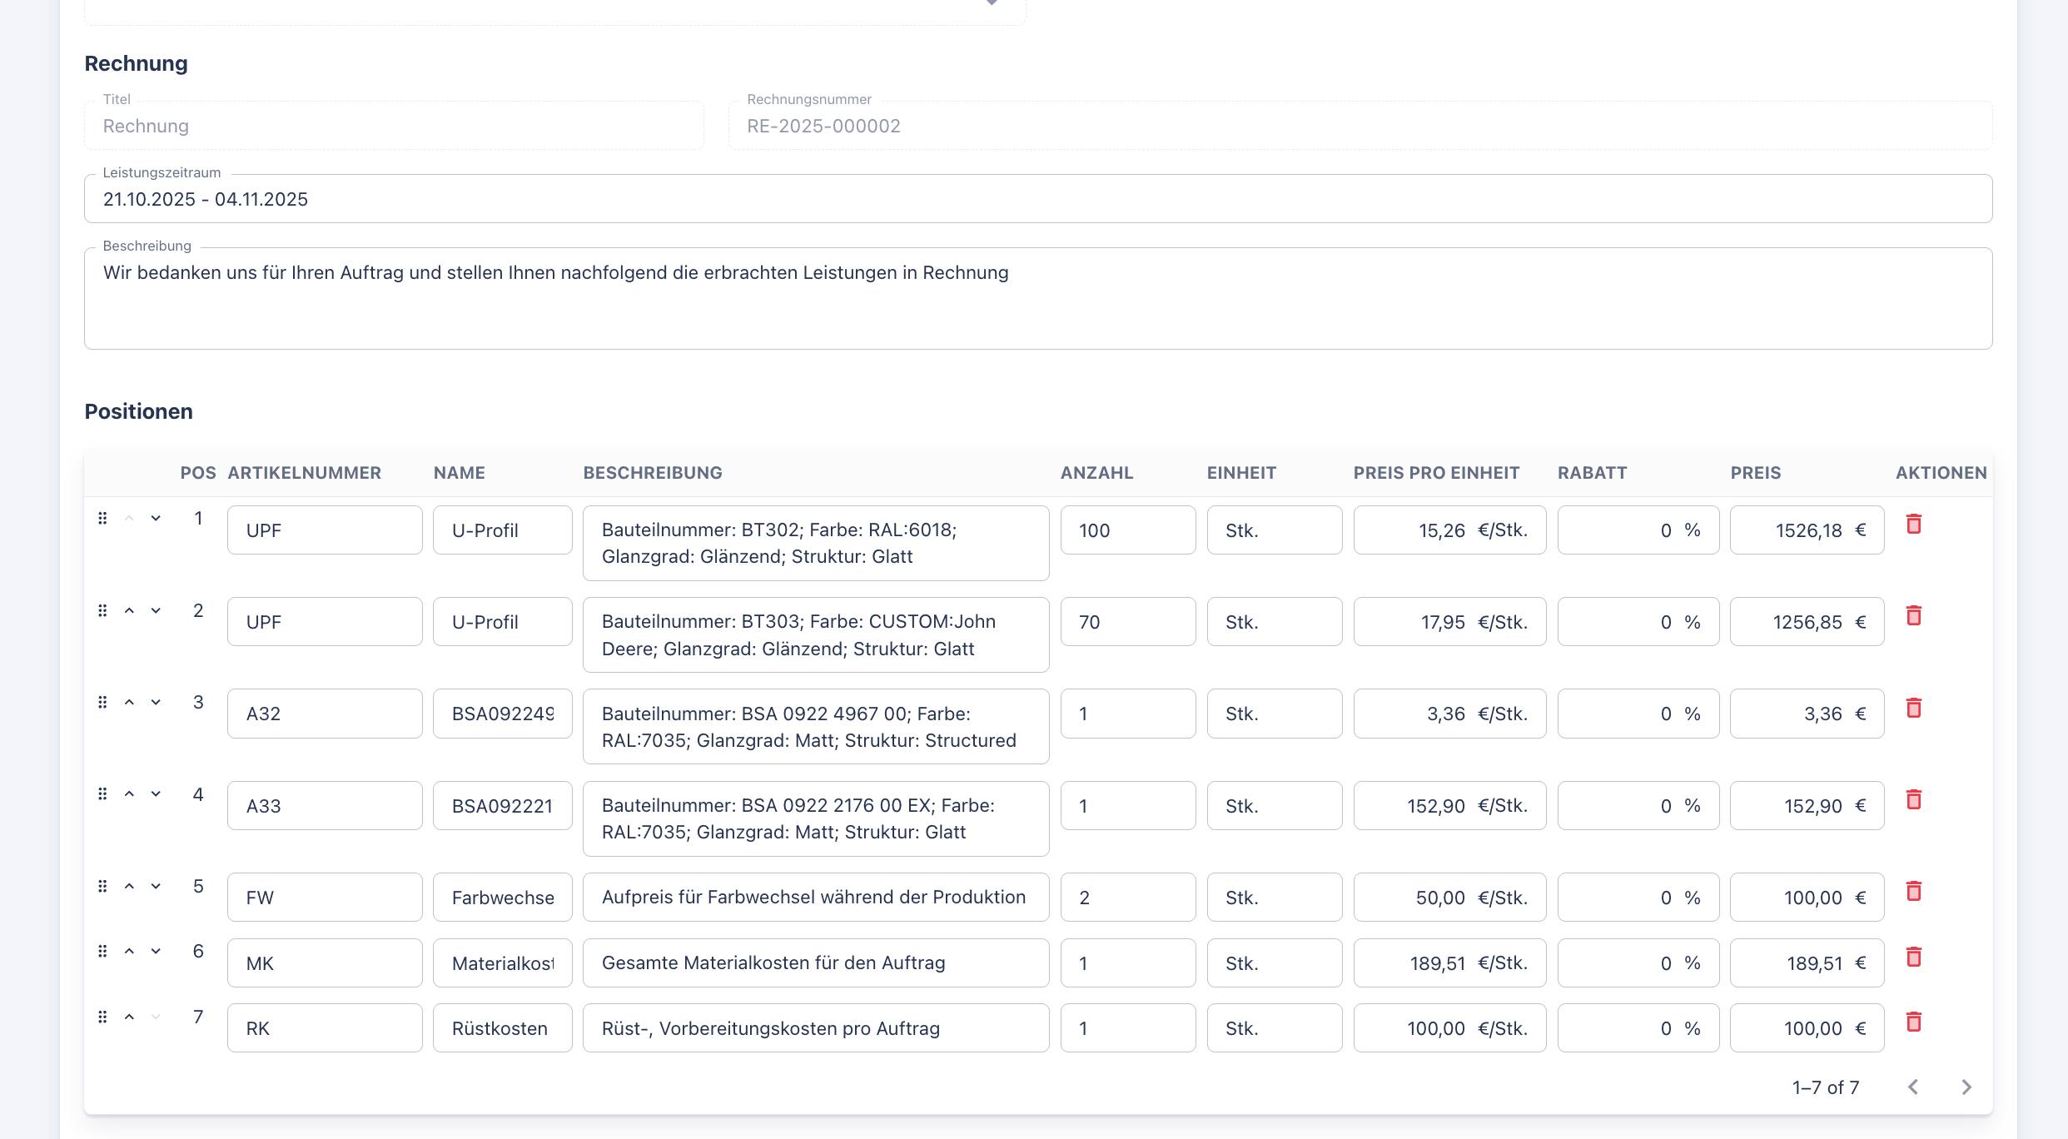Delete the Farbwechsel position
Image resolution: width=2068 pixels, height=1139 pixels.
point(1914,892)
